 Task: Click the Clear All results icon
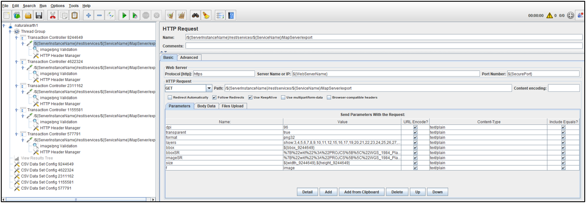coord(181,16)
